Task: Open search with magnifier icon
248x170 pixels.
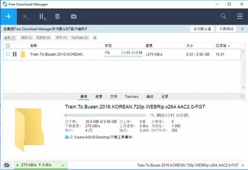Action: point(223,16)
